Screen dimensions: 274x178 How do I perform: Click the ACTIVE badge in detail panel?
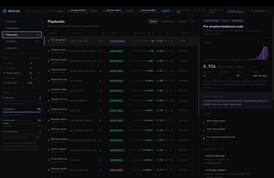[x=225, y=21]
